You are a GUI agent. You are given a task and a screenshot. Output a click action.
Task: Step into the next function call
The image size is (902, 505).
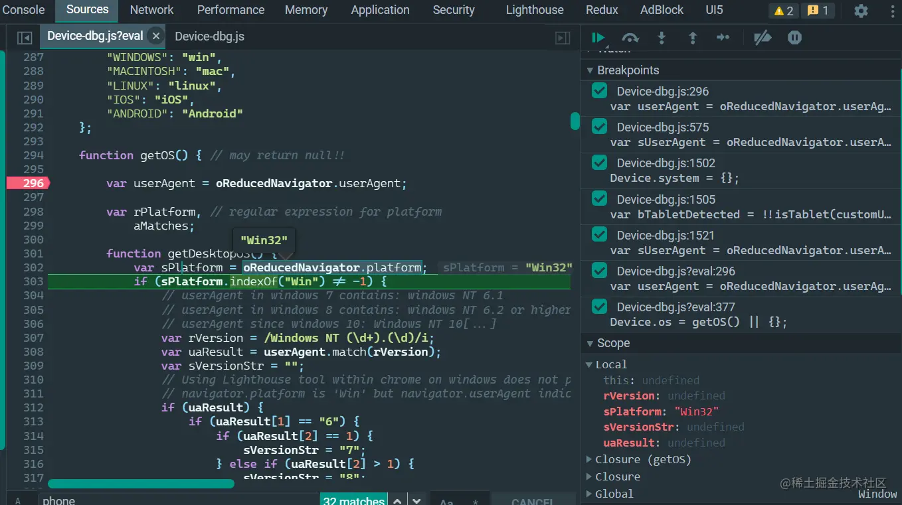[x=662, y=38]
